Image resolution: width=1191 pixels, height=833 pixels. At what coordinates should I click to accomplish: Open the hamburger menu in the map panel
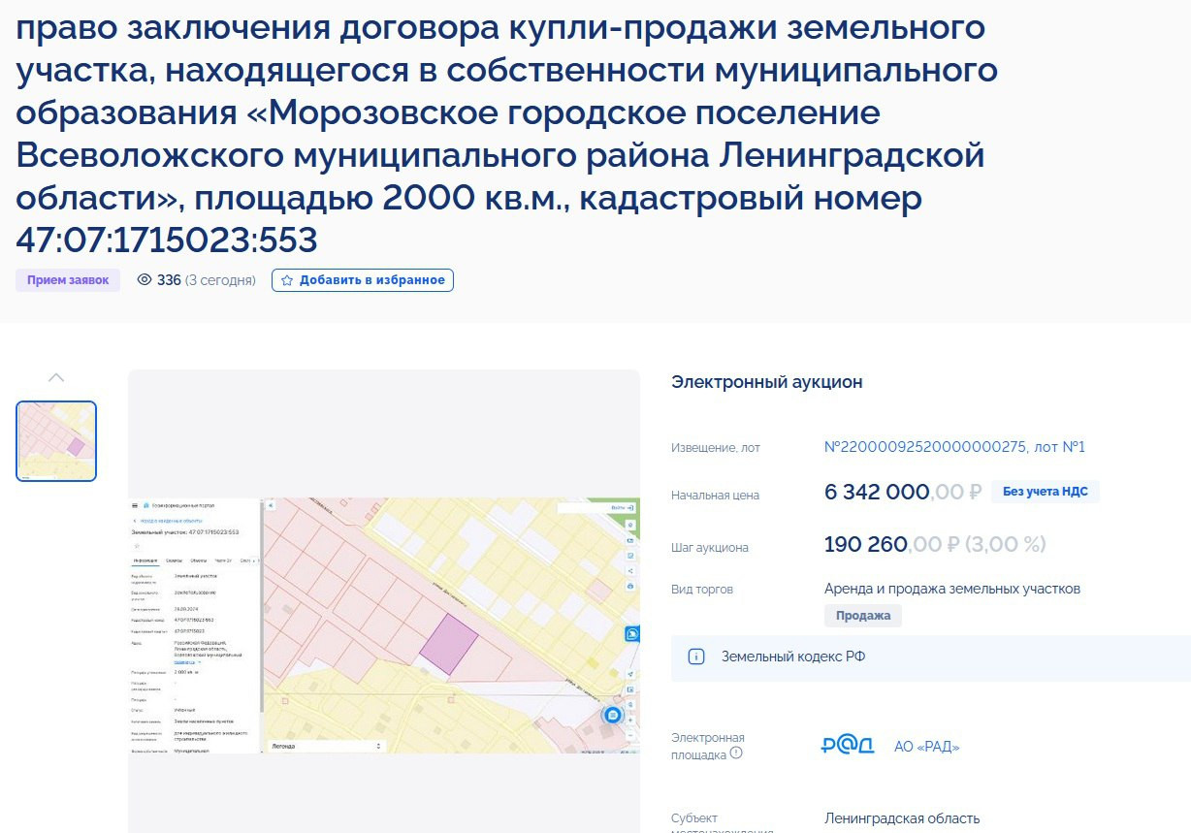(135, 506)
